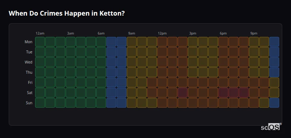Image resolution: width=291 pixels, height=138 pixels.
Task: Click the "3pm" column label
Action: point(193,33)
